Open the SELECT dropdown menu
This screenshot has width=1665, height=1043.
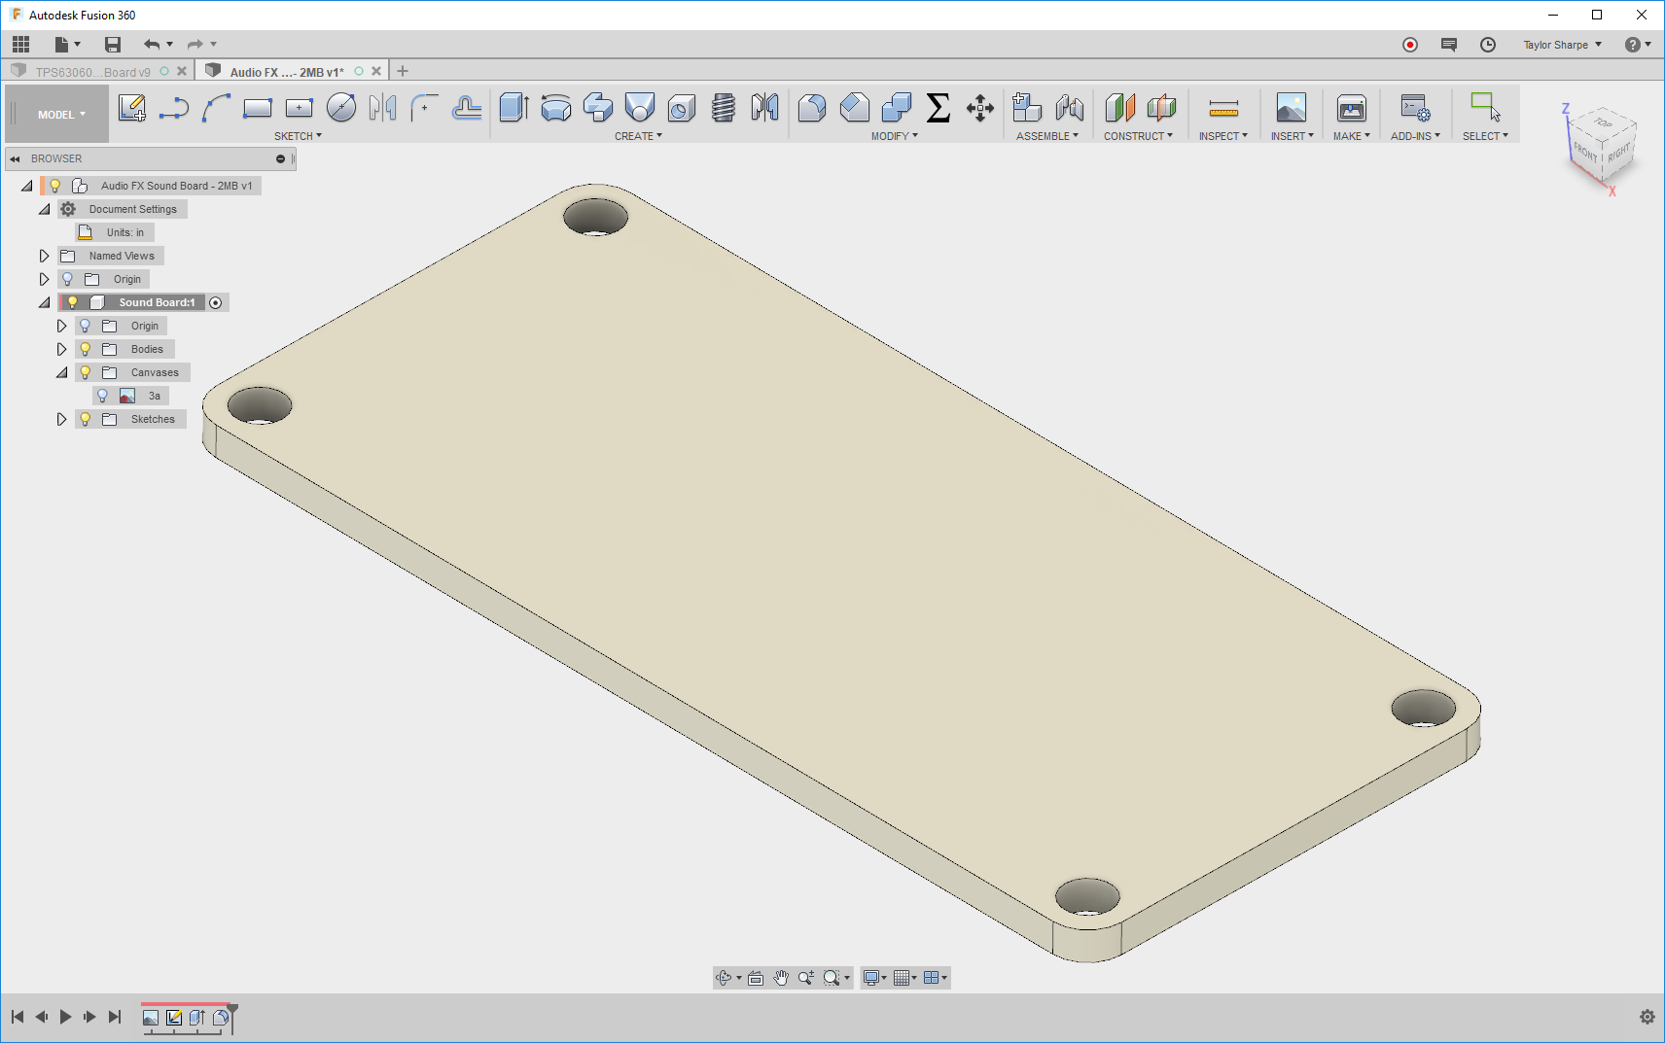pyautogui.click(x=1485, y=135)
